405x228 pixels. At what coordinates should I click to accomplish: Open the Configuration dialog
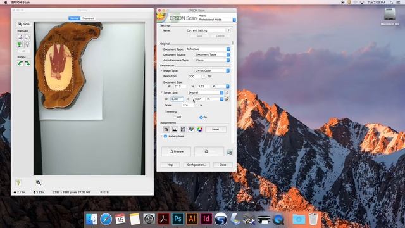[x=197, y=165]
